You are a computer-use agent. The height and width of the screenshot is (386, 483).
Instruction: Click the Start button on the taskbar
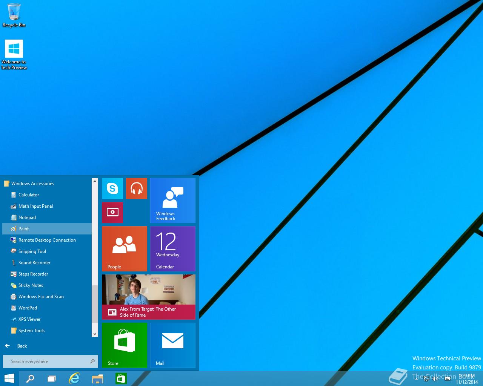tap(9, 378)
